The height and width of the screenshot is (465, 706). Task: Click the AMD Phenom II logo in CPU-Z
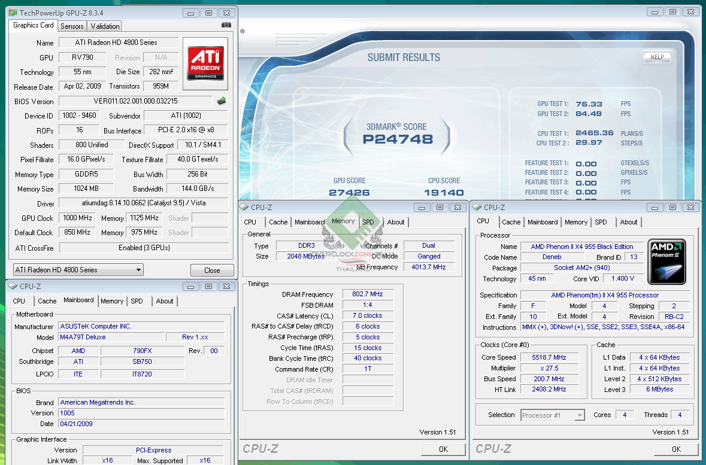click(x=667, y=262)
